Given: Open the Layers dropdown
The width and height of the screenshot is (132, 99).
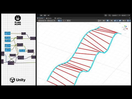Looking at the screenshot, I should (x=116, y=15).
